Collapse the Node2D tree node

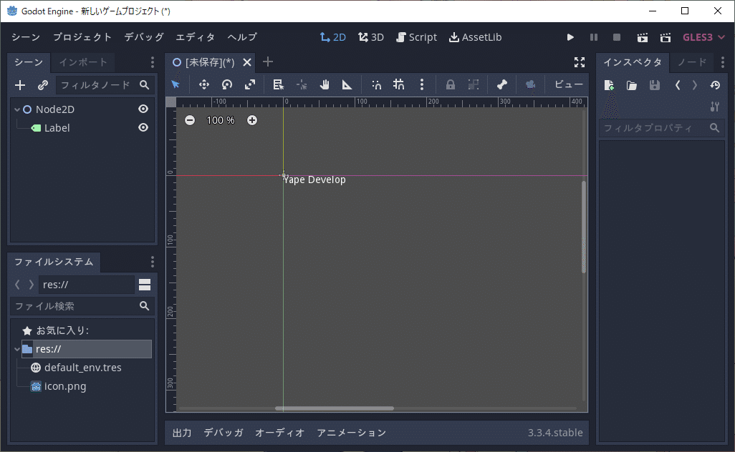click(17, 109)
